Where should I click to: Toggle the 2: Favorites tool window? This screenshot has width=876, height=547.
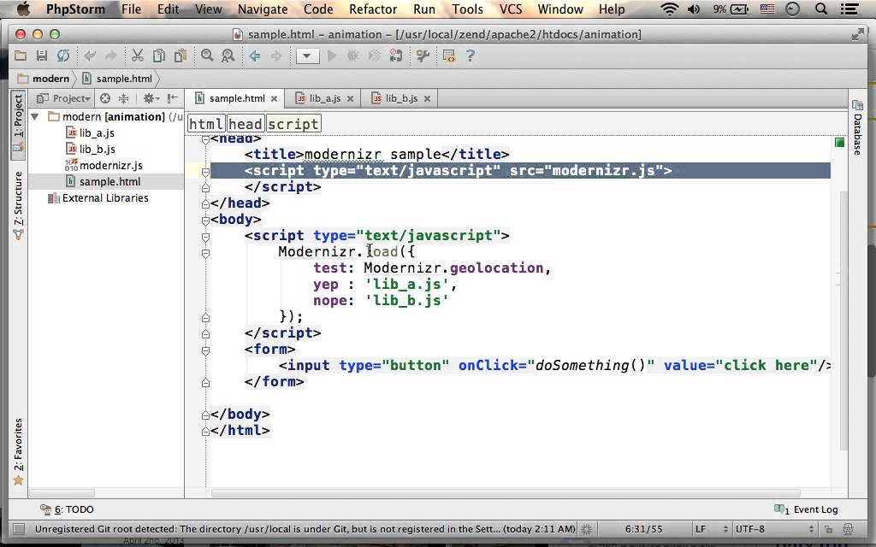pyautogui.click(x=19, y=452)
